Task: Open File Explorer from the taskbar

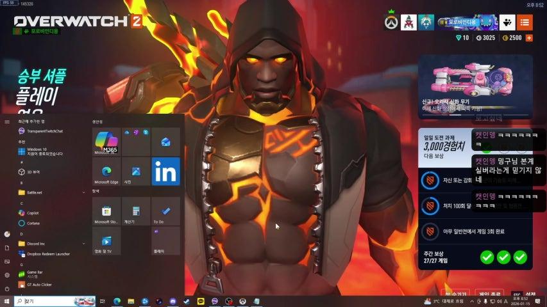Action: tap(131, 301)
